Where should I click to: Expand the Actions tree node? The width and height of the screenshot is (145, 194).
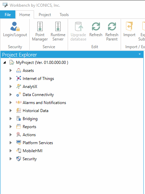coord(11,135)
